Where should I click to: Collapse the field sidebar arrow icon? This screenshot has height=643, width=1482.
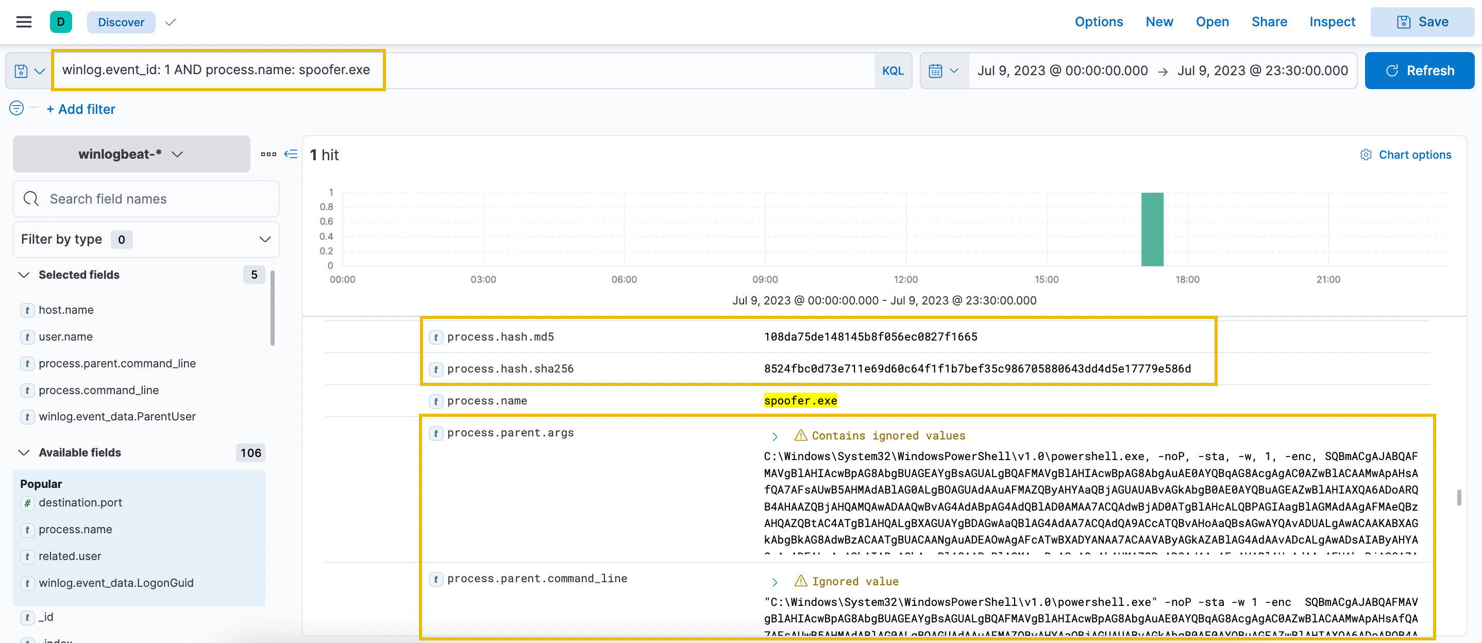(x=291, y=154)
